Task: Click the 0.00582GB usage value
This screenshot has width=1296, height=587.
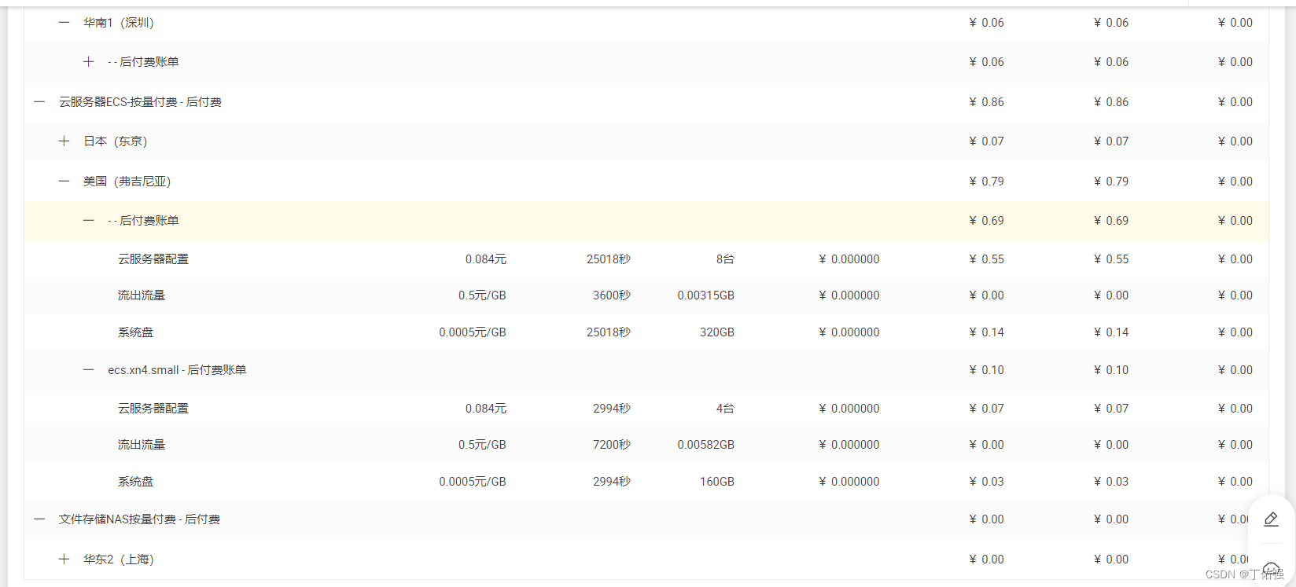Action: click(x=705, y=445)
